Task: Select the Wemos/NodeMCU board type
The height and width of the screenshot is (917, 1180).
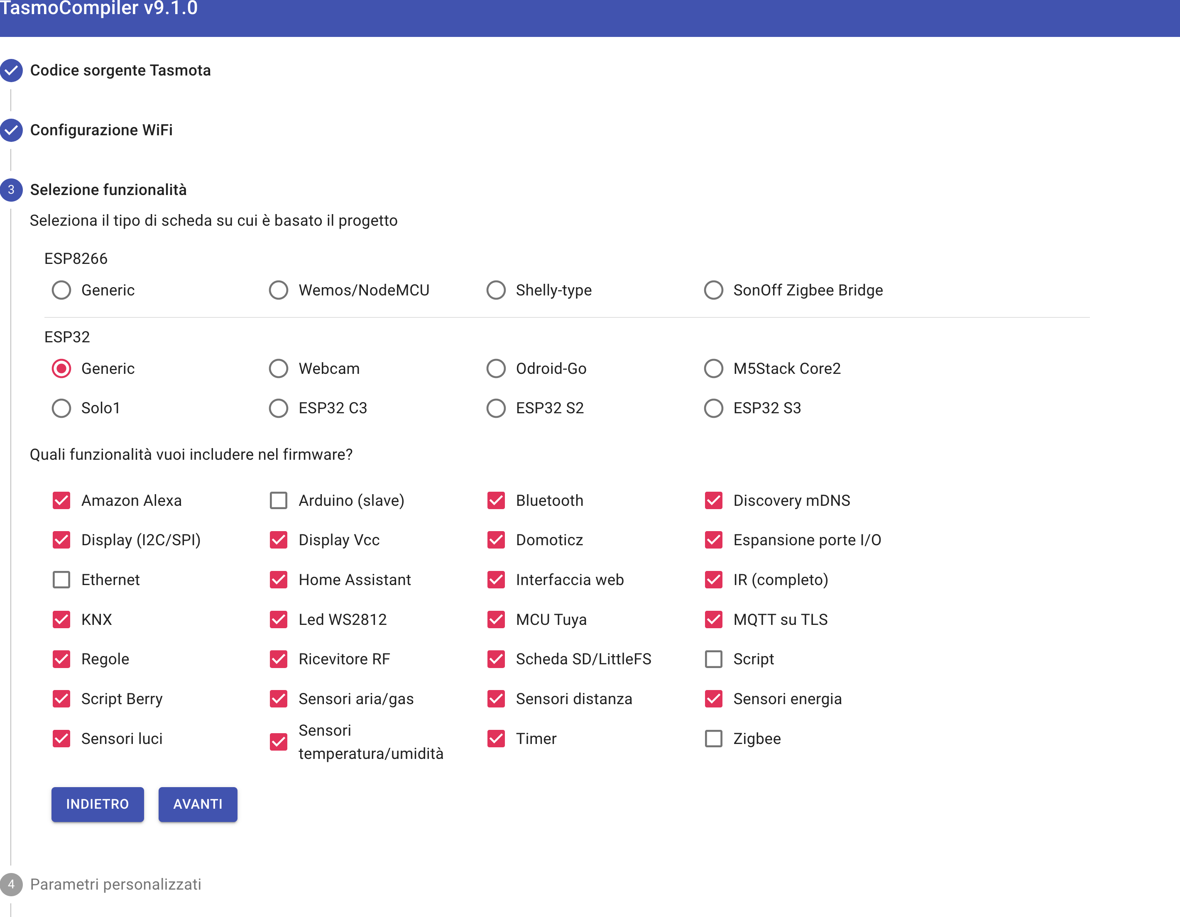Action: coord(278,290)
